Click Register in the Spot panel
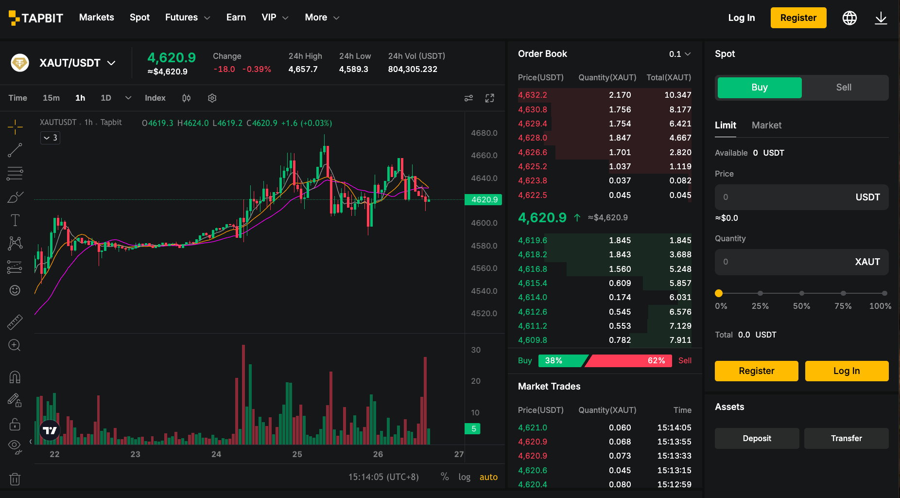Viewport: 900px width, 498px height. [x=757, y=371]
